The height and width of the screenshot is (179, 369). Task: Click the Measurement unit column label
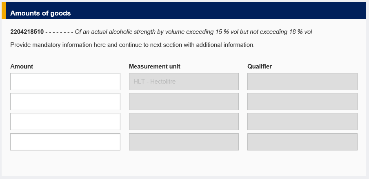[x=155, y=66]
